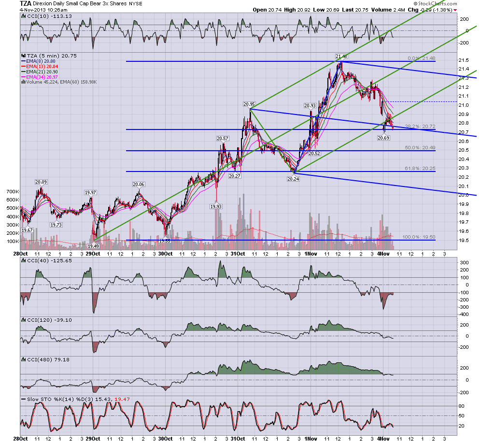This screenshot has width=481, height=443.
Task: Click the '0.0%: 21.48' Fibonacci label
Action: click(x=422, y=58)
